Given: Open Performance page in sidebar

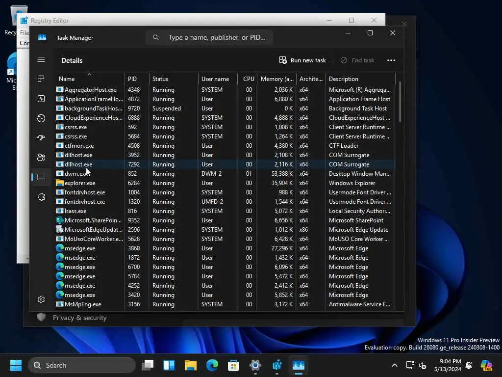Looking at the screenshot, I should click(41, 99).
